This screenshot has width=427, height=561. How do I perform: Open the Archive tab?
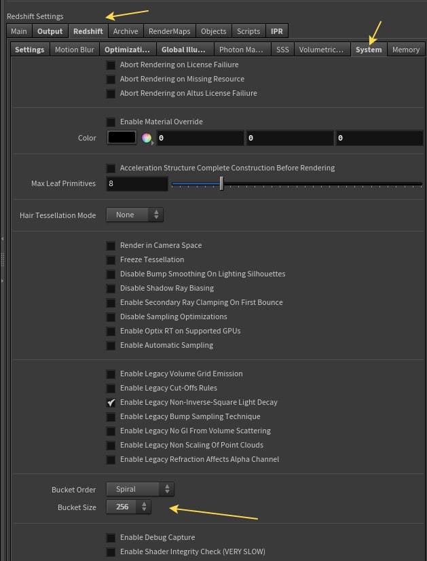coord(126,31)
